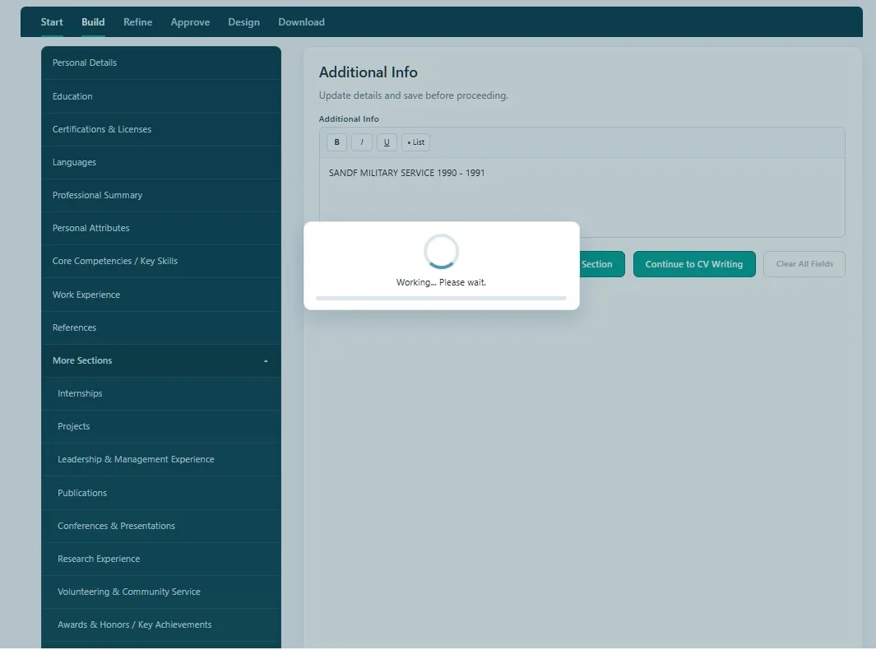The width and height of the screenshot is (876, 650).
Task: Select Certifications & Licenses section
Action: pyautogui.click(x=161, y=129)
